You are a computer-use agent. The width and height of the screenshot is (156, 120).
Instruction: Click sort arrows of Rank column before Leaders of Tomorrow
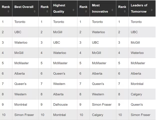(124, 11)
